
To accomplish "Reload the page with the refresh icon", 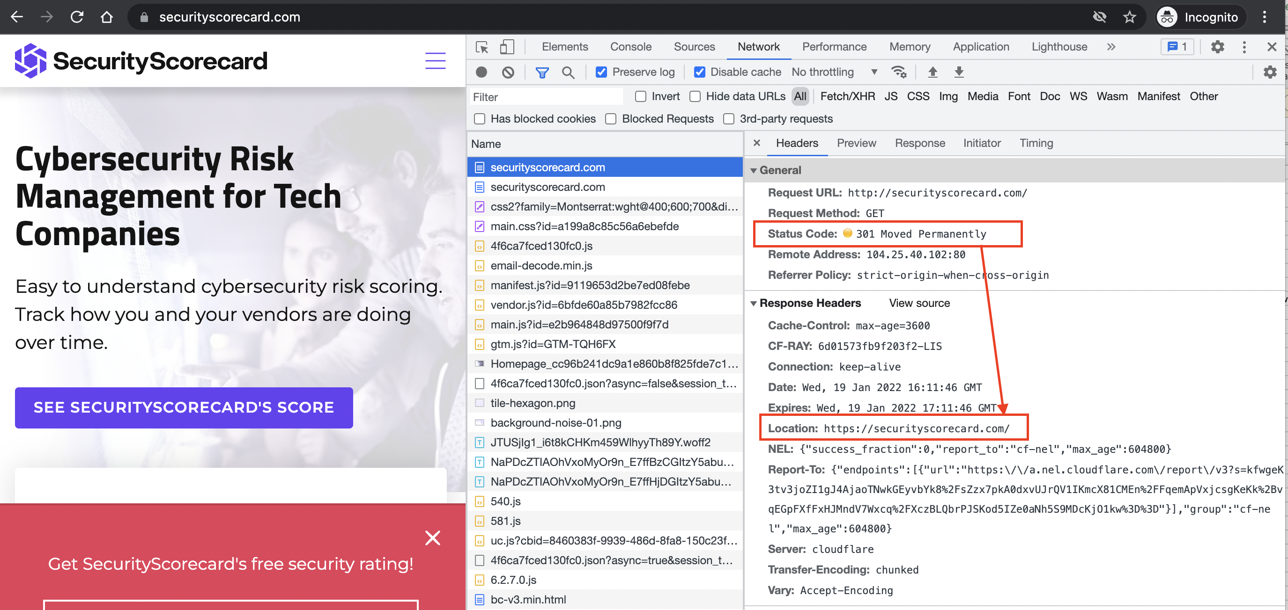I will click(x=77, y=17).
